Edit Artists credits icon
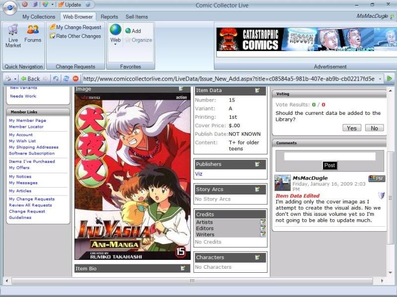This screenshot has width=397, height=297. tap(263, 222)
